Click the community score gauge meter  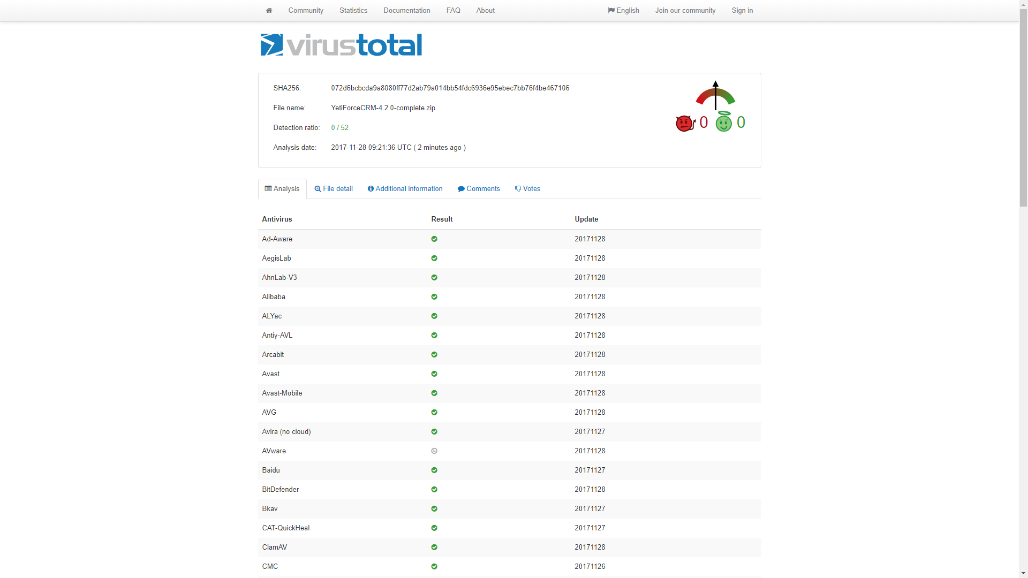pyautogui.click(x=715, y=95)
